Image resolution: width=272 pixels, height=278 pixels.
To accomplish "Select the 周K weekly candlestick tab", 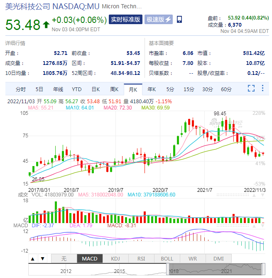I will click(x=114, y=89).
